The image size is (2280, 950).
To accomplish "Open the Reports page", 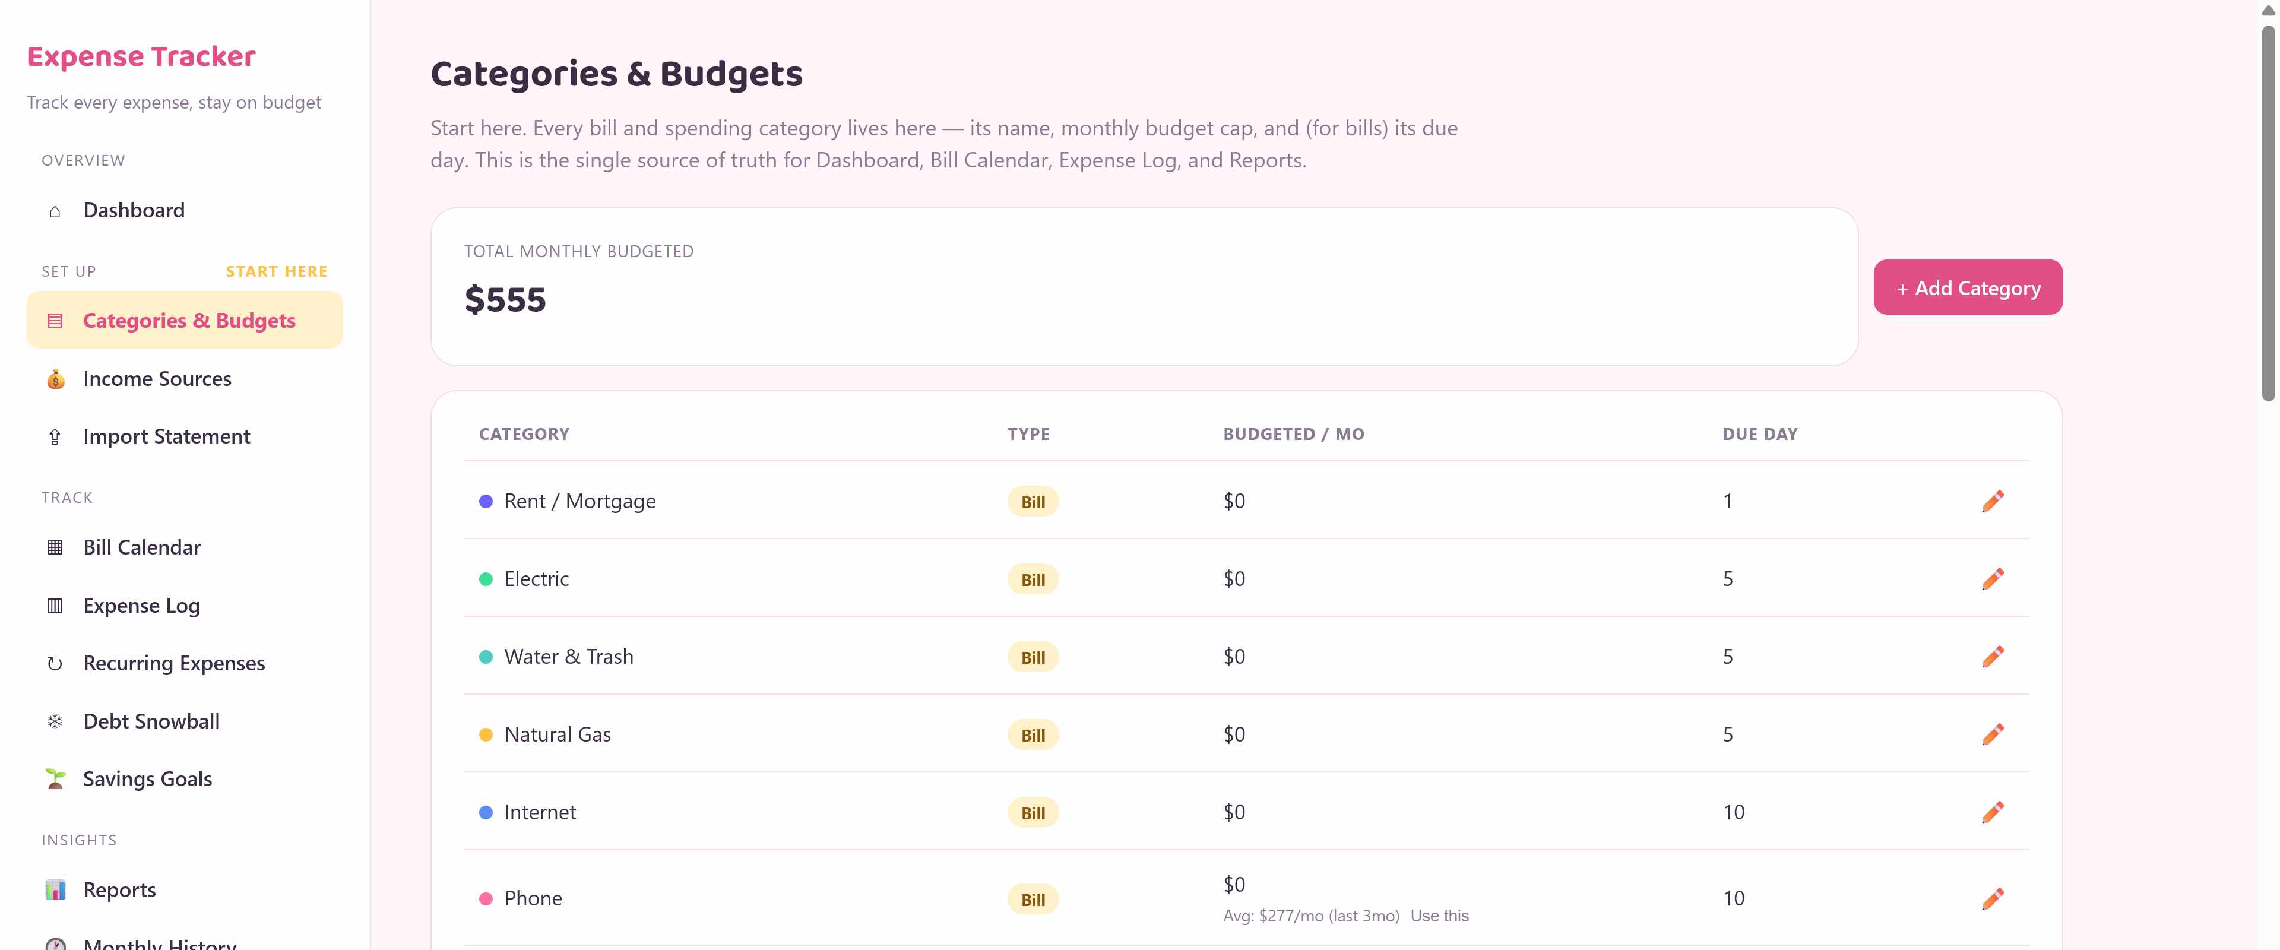I will point(185,890).
